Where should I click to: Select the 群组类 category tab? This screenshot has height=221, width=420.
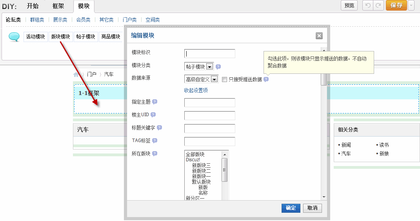click(37, 20)
